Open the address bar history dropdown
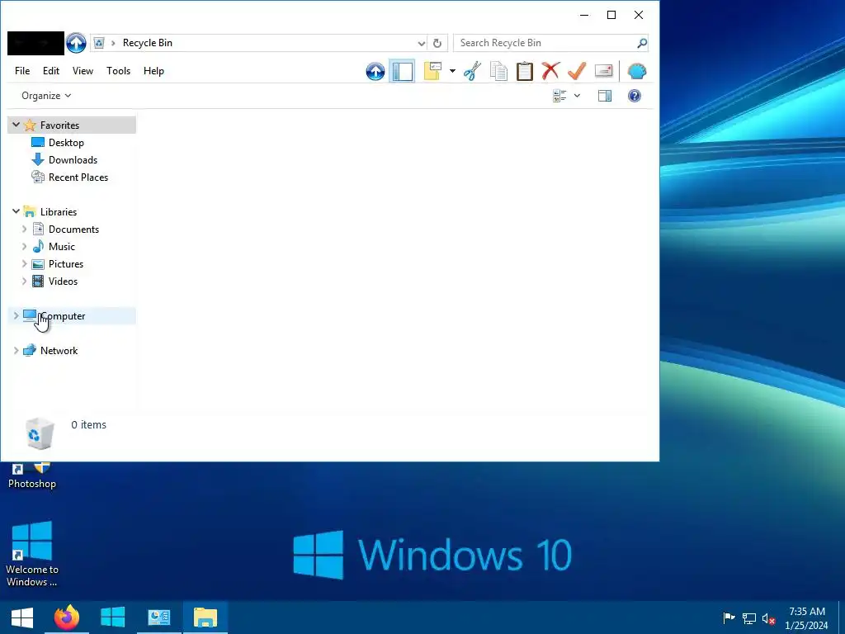This screenshot has height=634, width=845. [422, 43]
